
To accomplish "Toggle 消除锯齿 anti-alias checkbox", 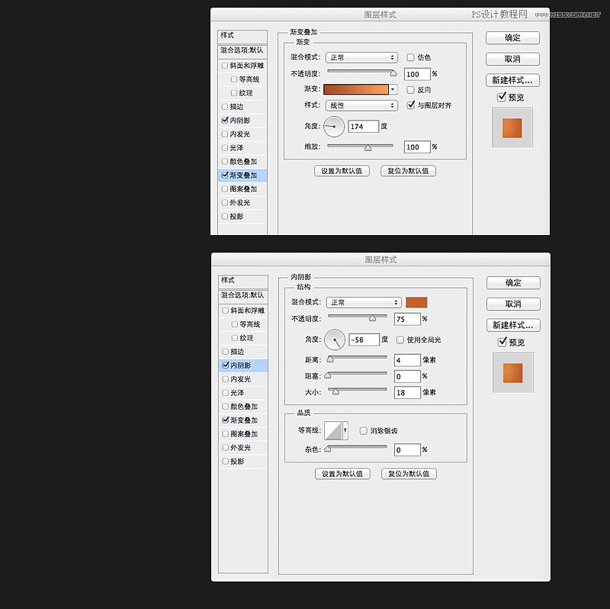I will [x=364, y=430].
